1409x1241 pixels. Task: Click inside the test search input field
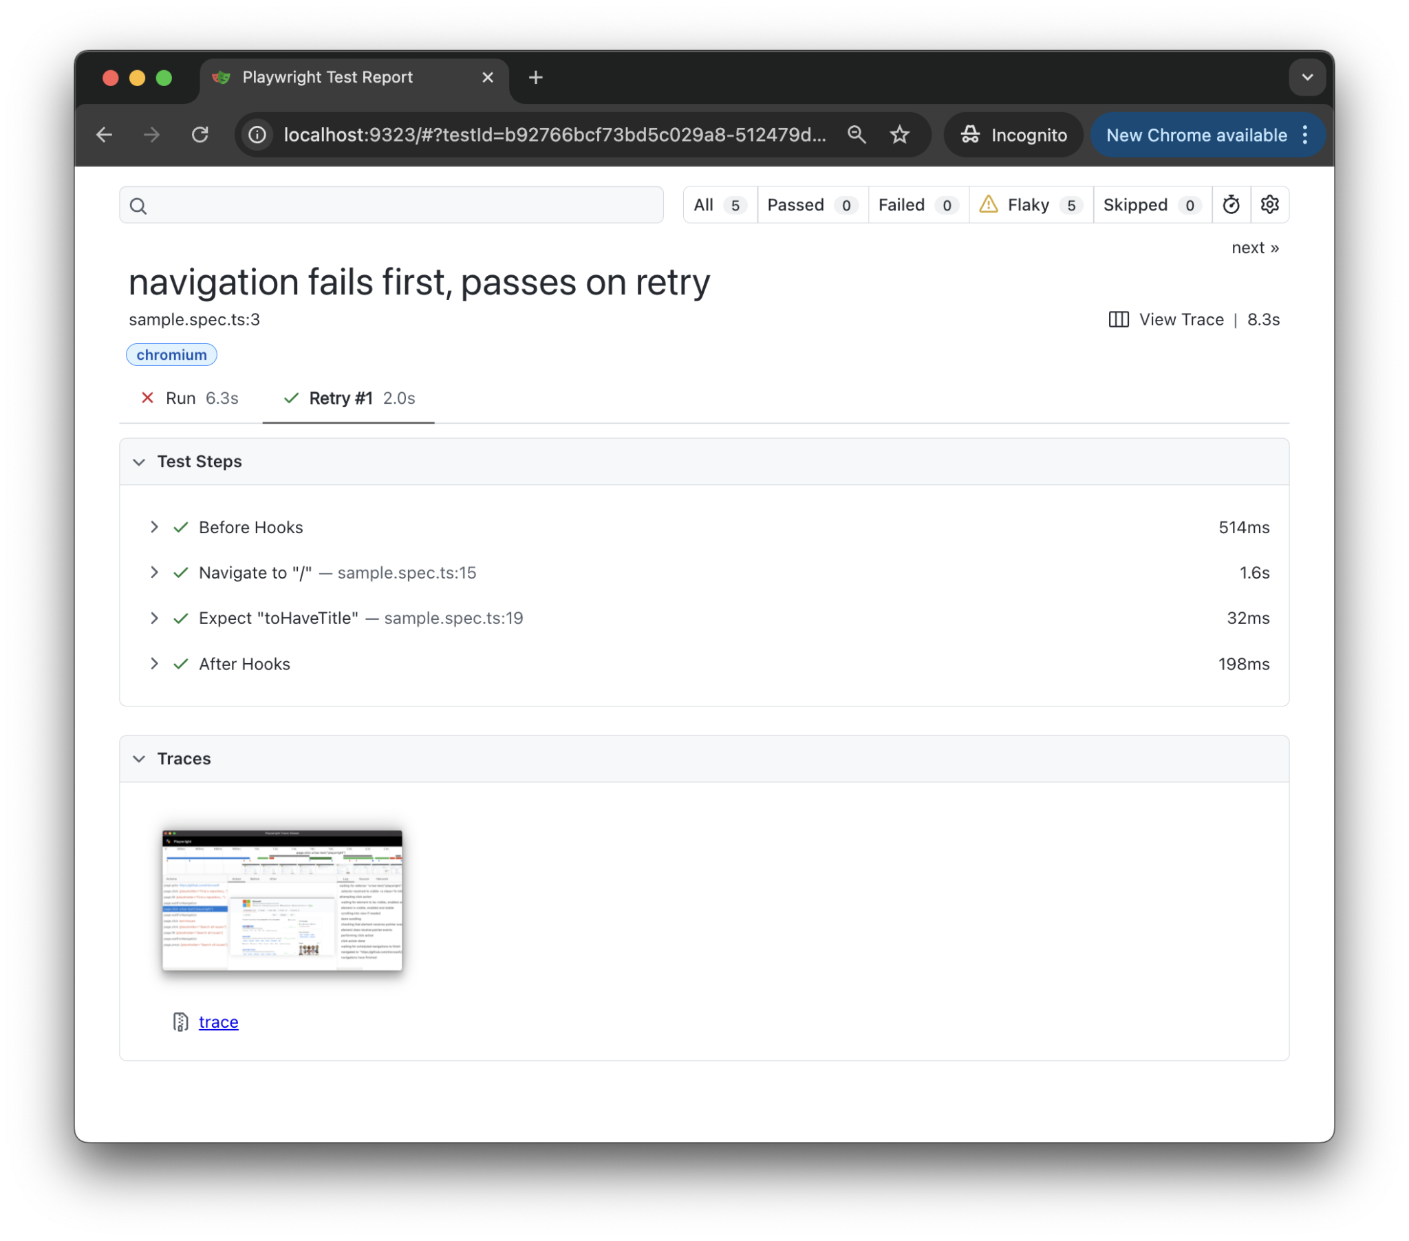pyautogui.click(x=413, y=205)
